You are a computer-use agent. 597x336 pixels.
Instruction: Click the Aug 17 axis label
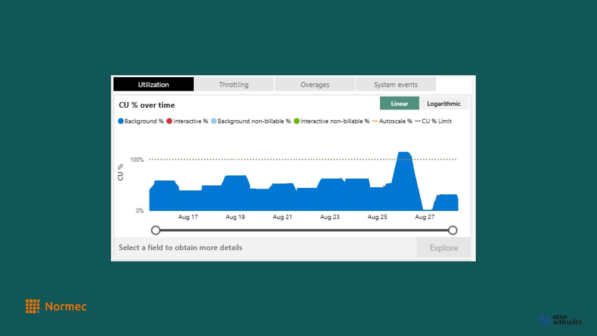(x=188, y=217)
